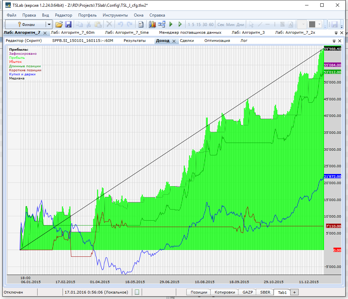Click the Финам connection button
The height and width of the screenshot is (299, 348).
coord(26,24)
